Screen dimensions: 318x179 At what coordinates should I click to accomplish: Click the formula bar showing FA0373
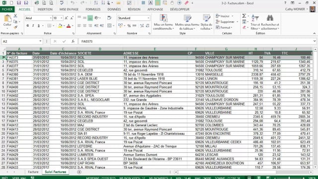pyautogui.click(x=196, y=41)
